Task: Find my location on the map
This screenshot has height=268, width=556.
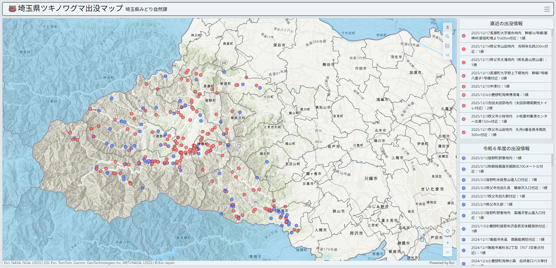Action: [x=447, y=231]
